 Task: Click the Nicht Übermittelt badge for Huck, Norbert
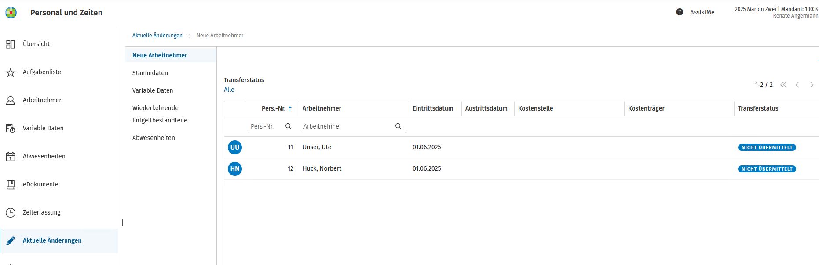tap(767, 169)
